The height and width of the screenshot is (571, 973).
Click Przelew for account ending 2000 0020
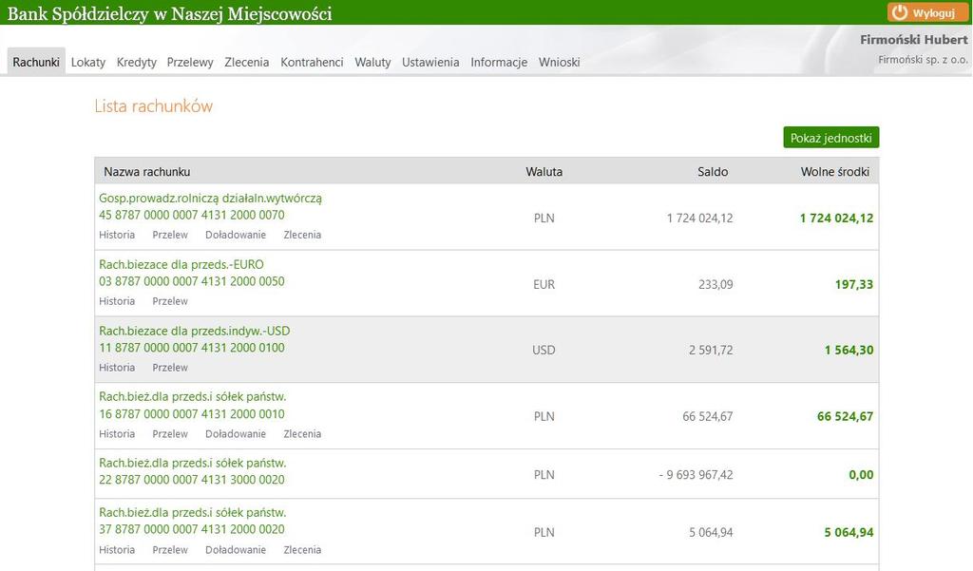(x=170, y=550)
